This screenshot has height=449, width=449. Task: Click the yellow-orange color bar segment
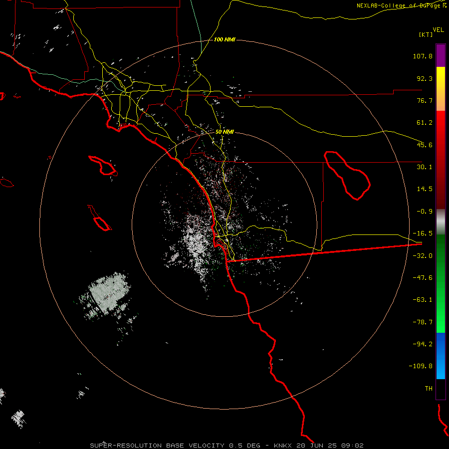441,89
